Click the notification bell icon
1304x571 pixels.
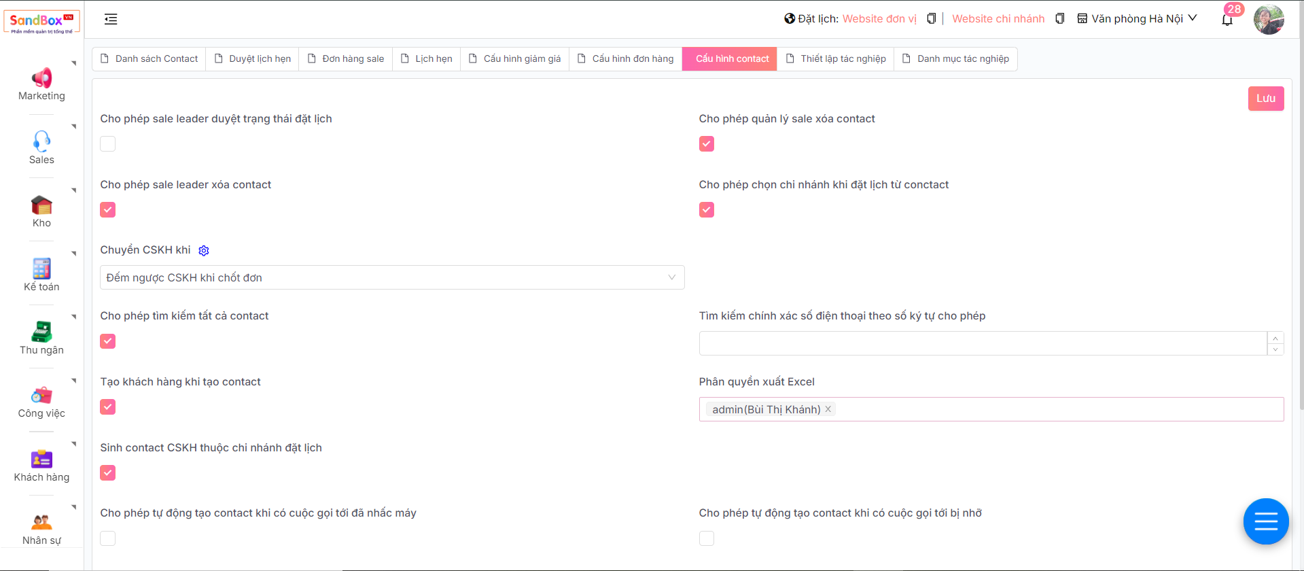(x=1227, y=20)
